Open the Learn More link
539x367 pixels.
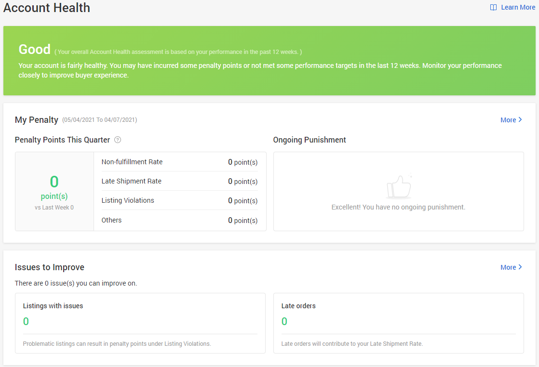(x=518, y=7)
